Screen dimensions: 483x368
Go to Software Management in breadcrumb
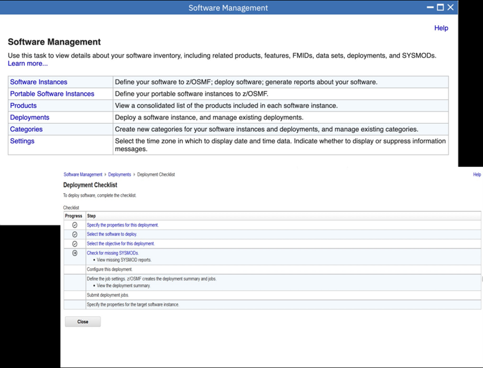click(83, 174)
